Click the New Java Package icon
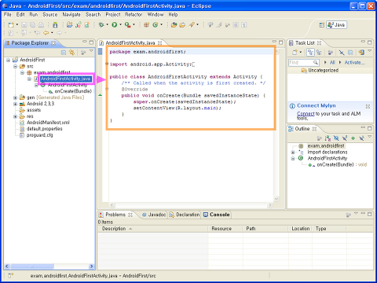Image resolution: width=377 pixels, height=283 pixels. pos(146,25)
